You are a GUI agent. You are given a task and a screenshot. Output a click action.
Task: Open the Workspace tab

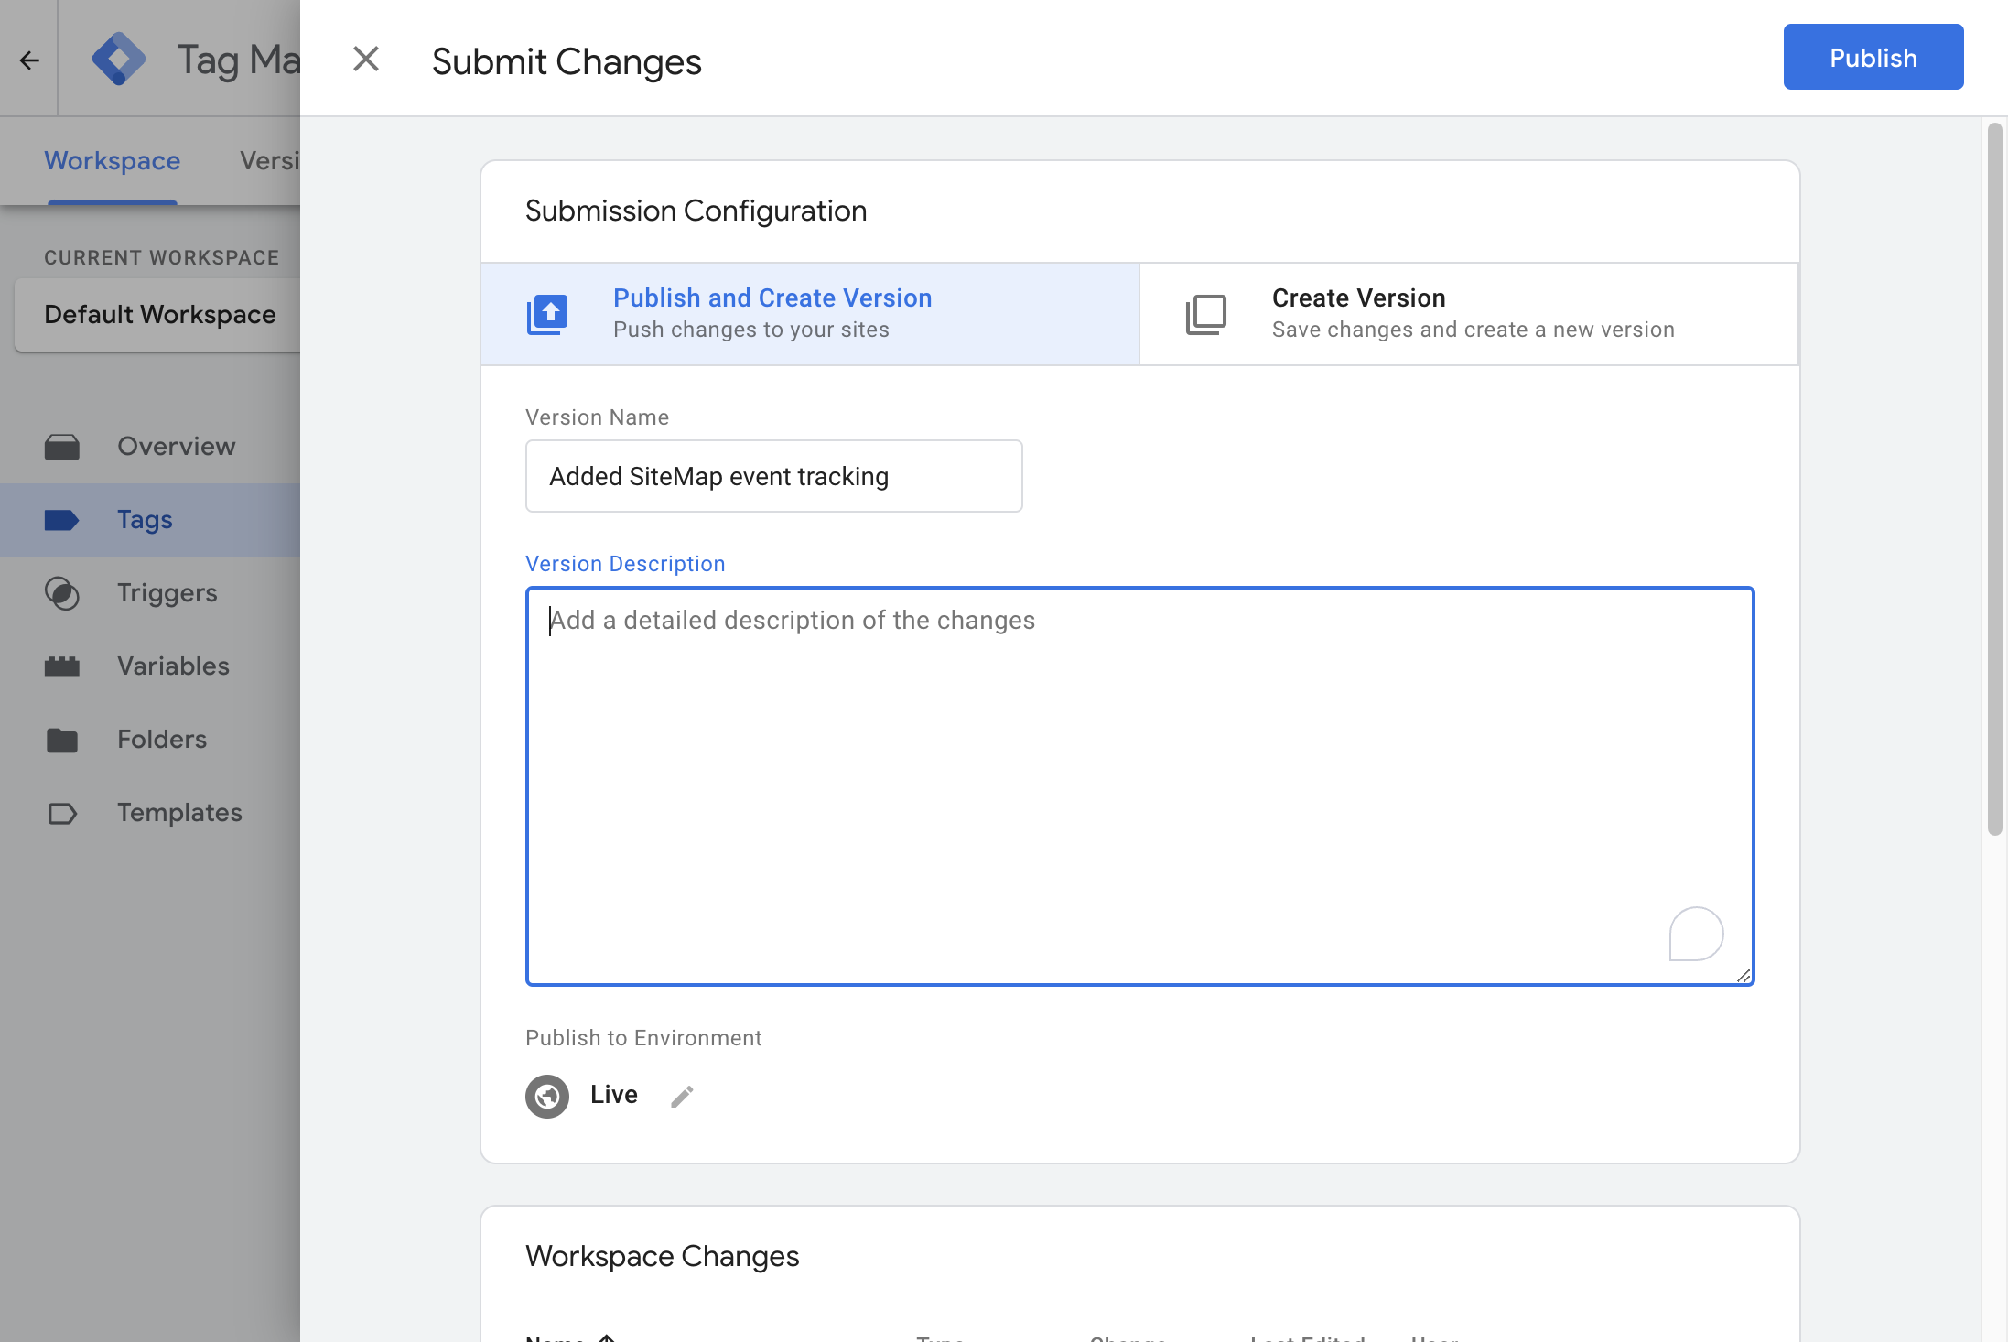(x=113, y=161)
